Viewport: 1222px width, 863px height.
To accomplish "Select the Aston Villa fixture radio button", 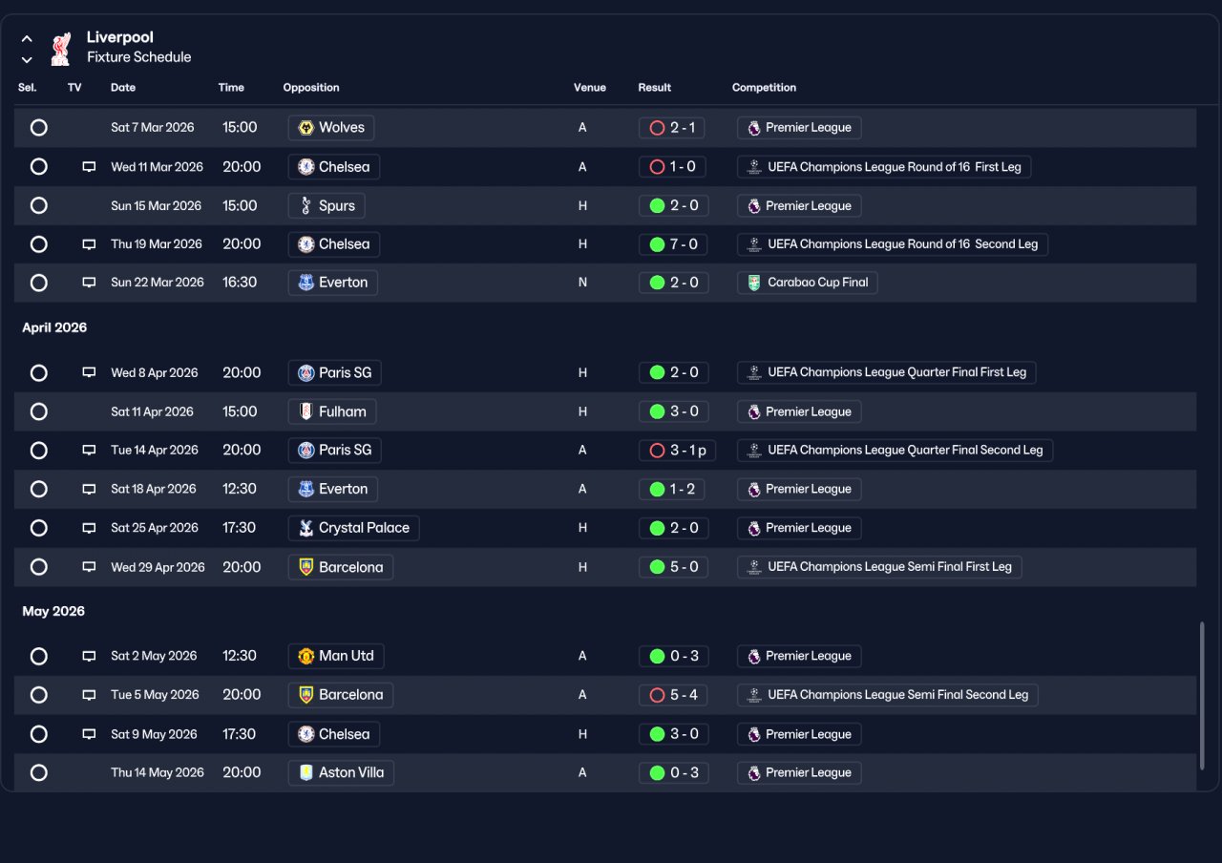I will pyautogui.click(x=38, y=772).
